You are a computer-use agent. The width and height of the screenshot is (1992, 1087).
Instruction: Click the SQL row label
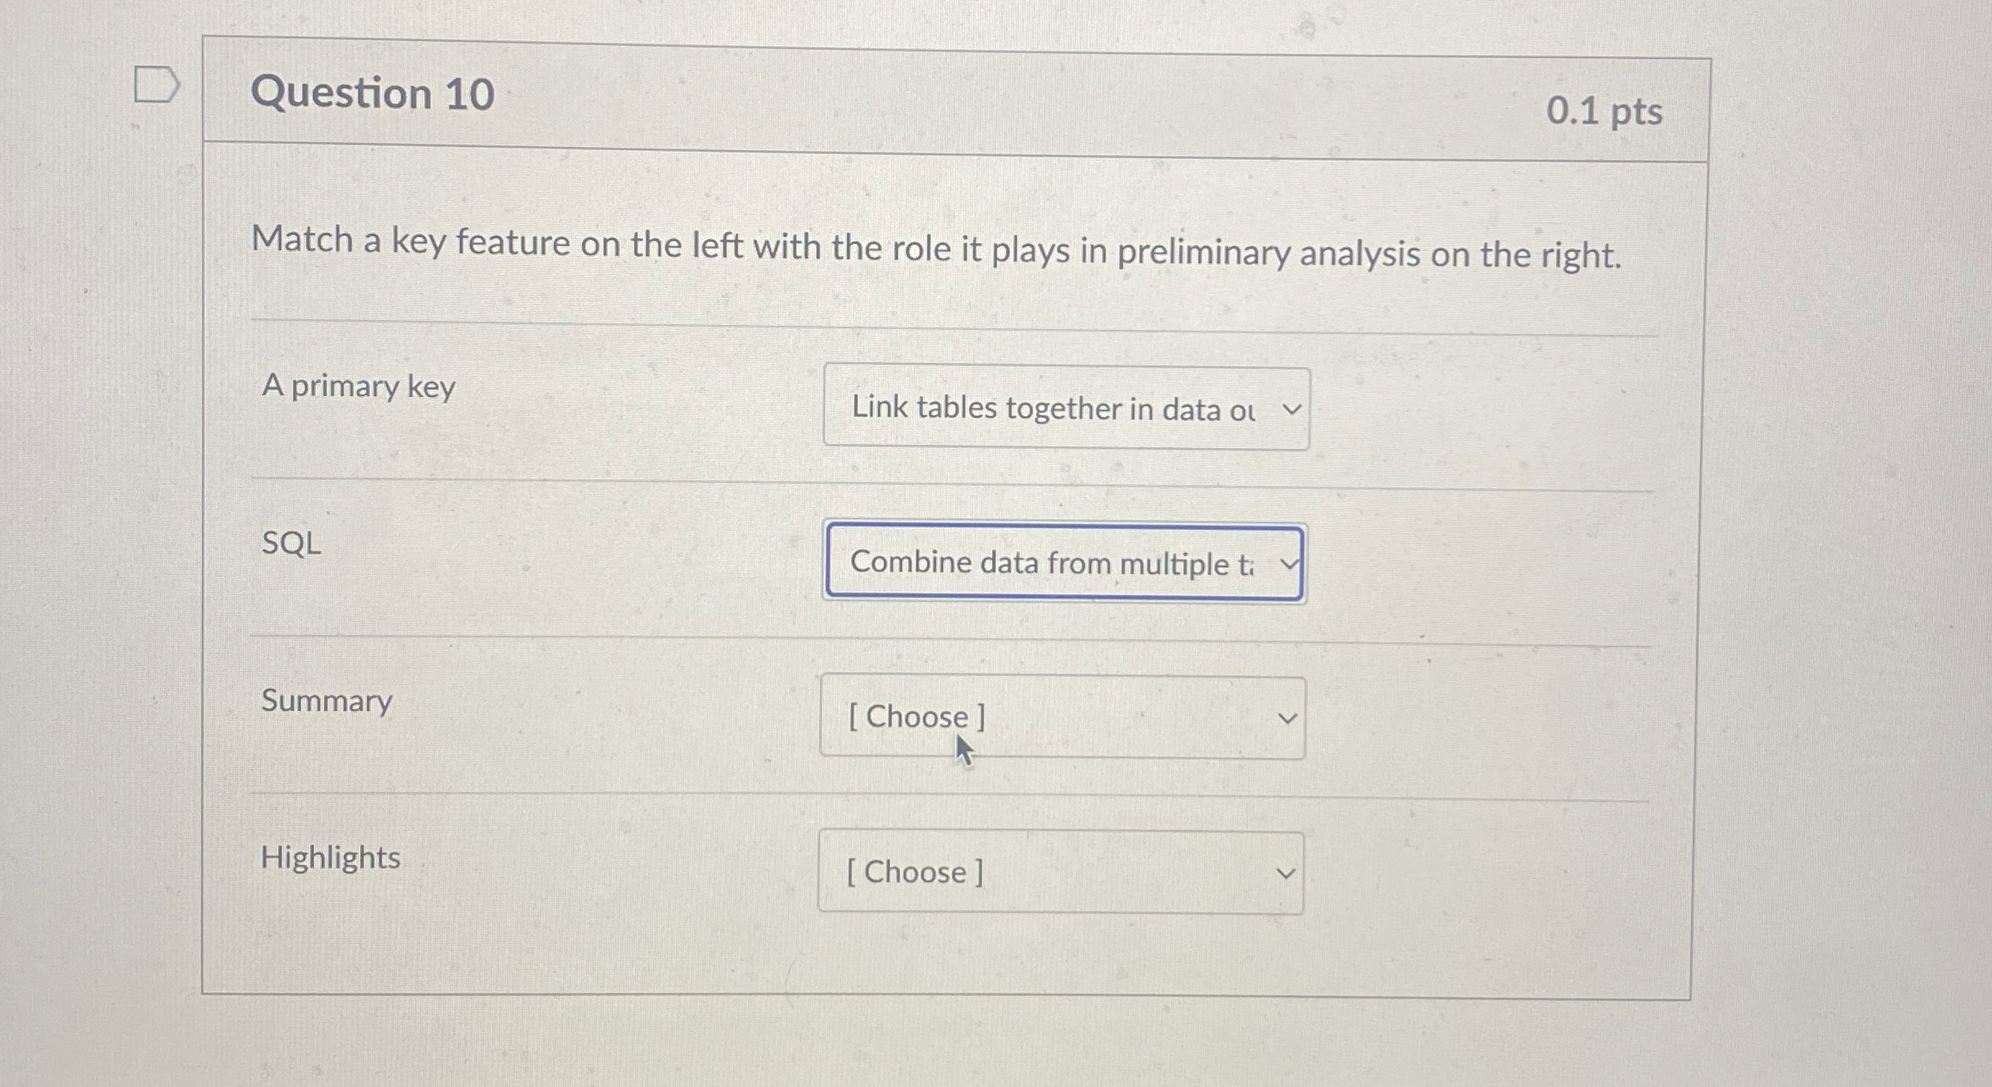tap(291, 543)
